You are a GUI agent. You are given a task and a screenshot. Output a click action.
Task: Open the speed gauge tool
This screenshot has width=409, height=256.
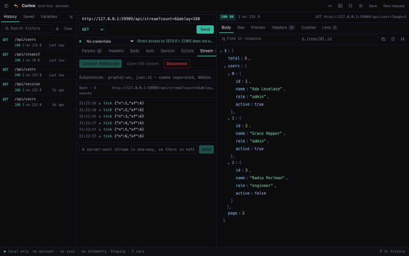(330, 6)
